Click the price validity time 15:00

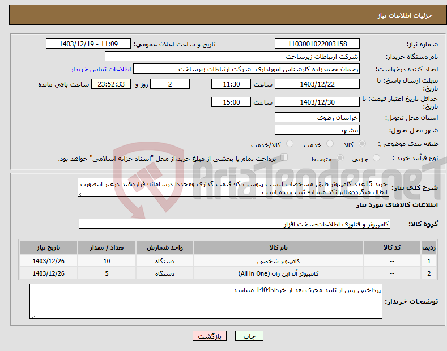click(231, 102)
